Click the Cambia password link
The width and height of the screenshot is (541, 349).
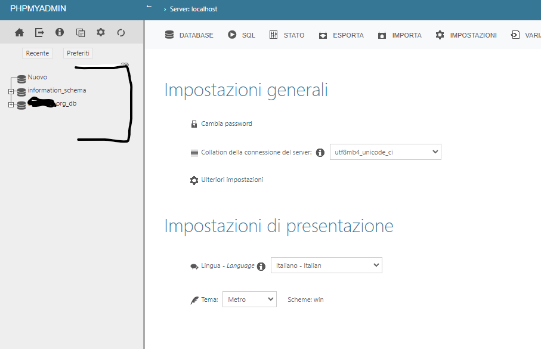(x=226, y=124)
